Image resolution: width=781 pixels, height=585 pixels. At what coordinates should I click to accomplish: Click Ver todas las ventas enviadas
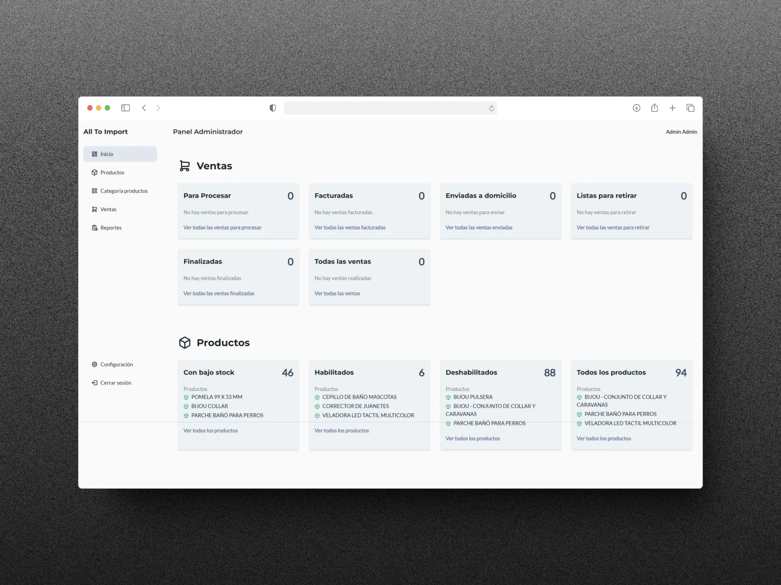[x=479, y=227]
